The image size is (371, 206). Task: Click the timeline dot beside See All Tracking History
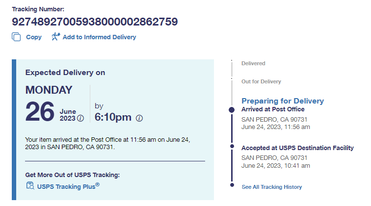pyautogui.click(x=232, y=185)
